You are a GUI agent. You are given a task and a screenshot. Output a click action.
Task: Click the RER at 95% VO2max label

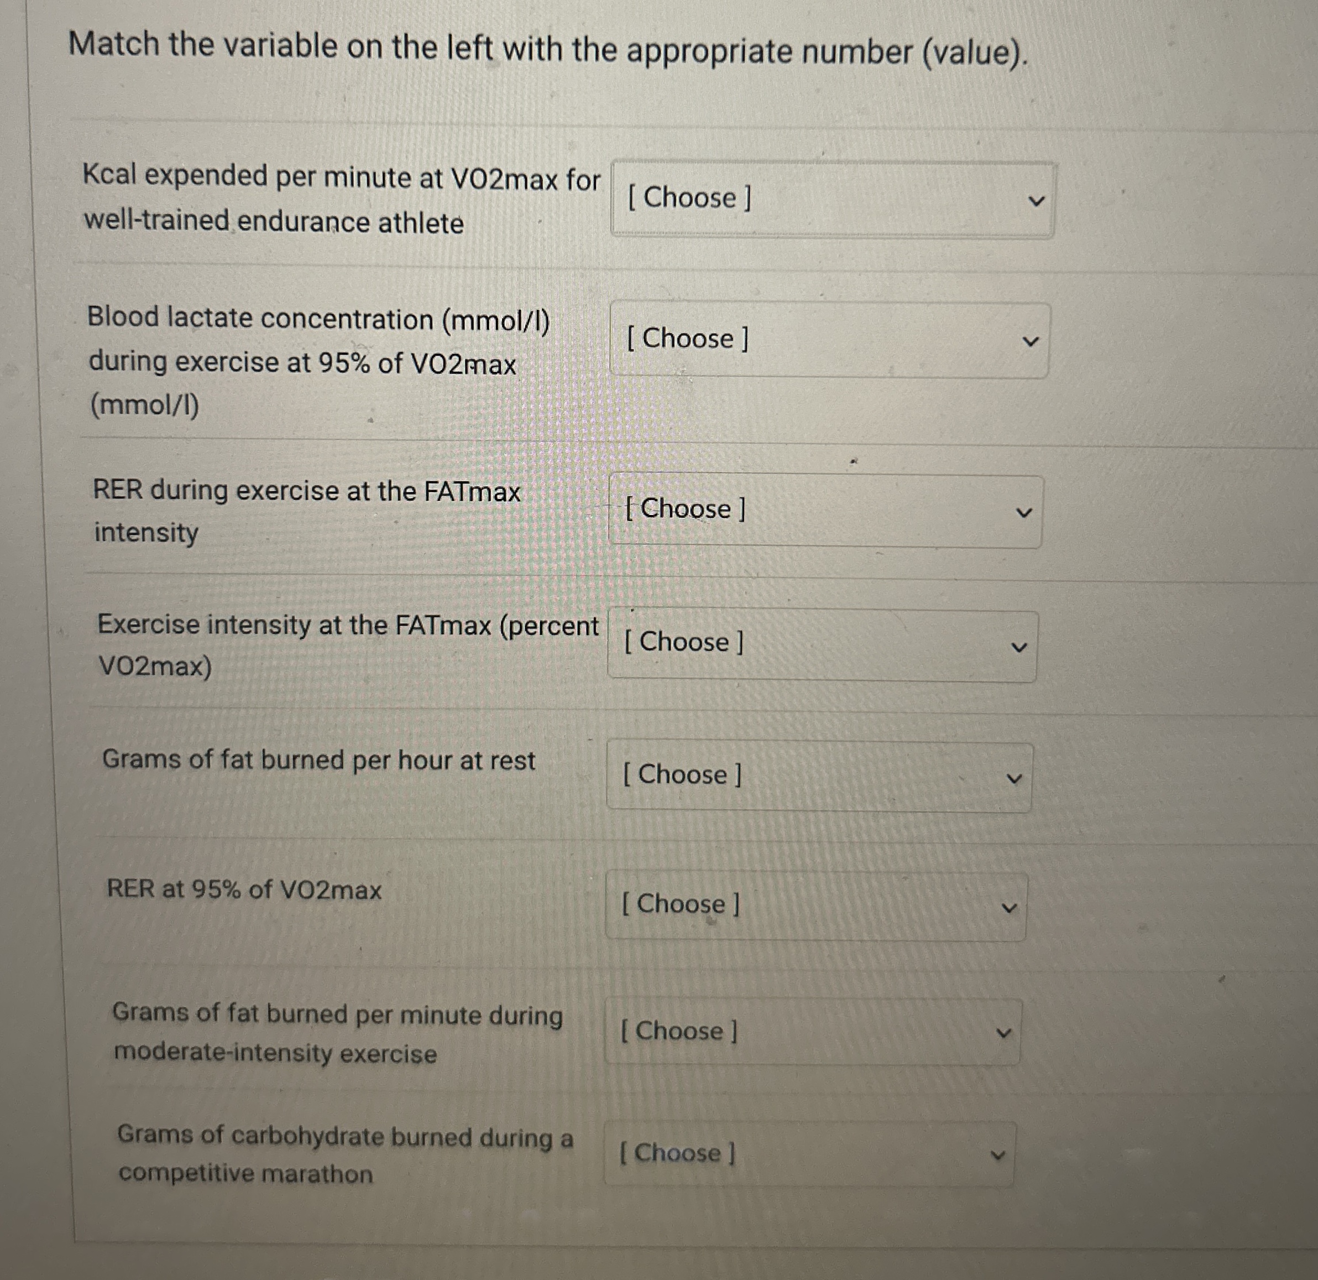(x=244, y=889)
